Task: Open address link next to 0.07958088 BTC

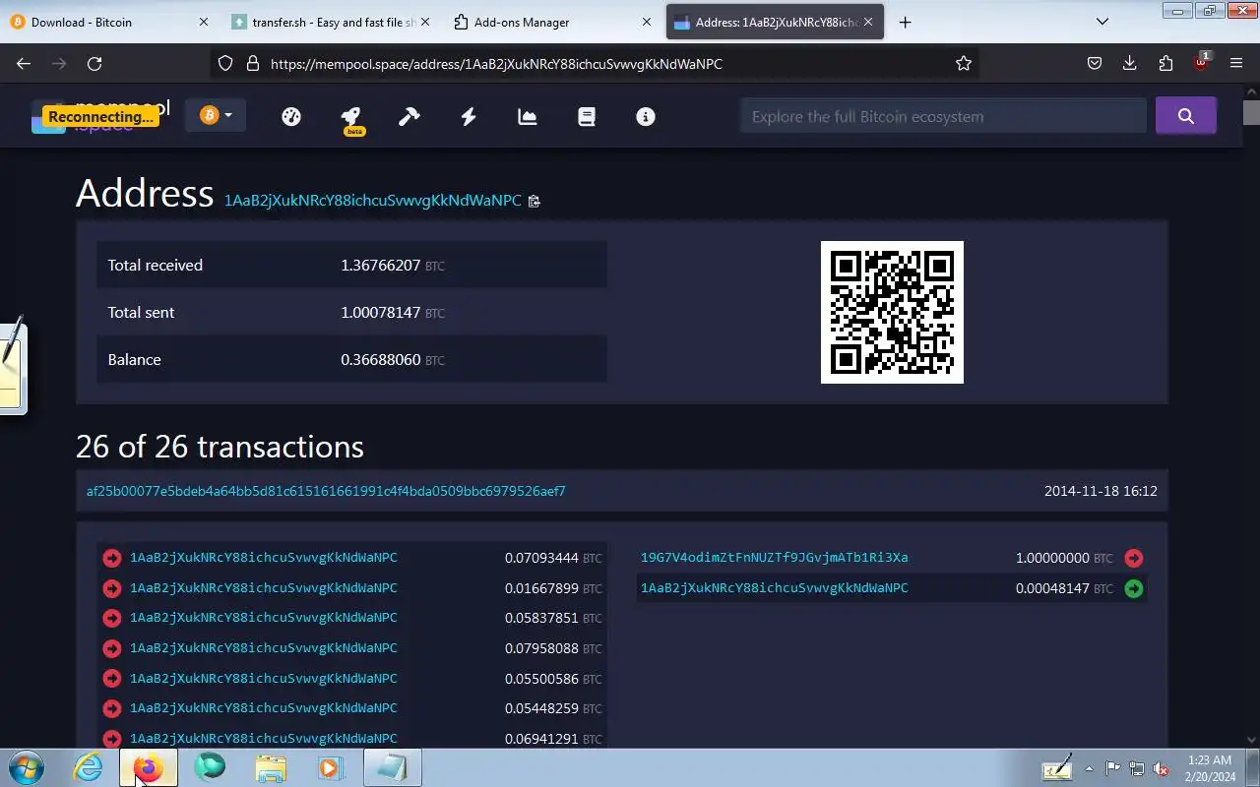Action: 264,648
